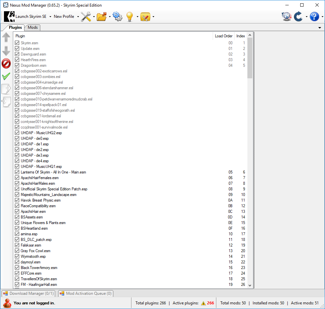Image resolution: width=325 pixels, height=309 pixels.
Task: Click the blue question mark help icon
Action: 314,17
